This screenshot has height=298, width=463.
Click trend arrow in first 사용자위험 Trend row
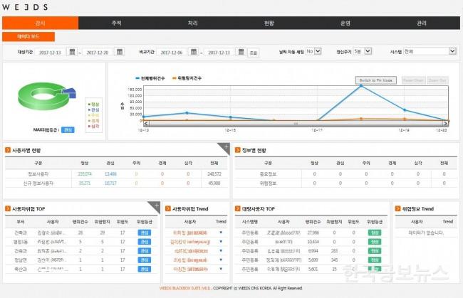click(221, 233)
